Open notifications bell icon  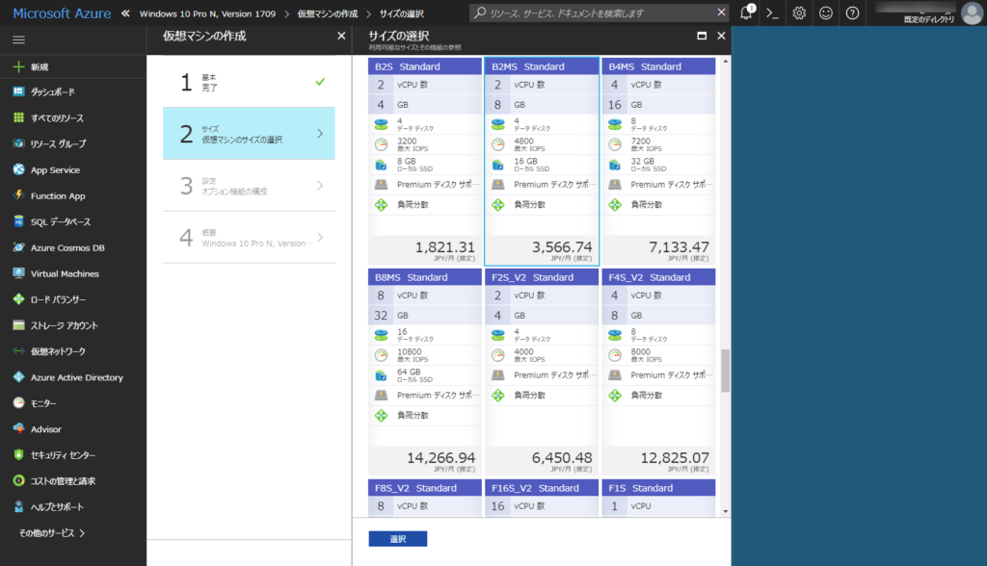(746, 13)
